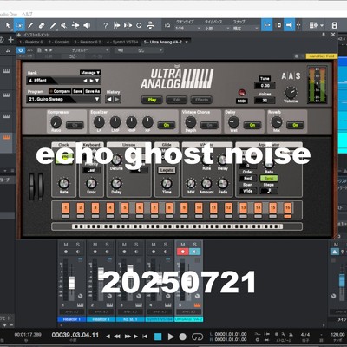Viewport: 347px width, 347px height.
Task: Click the red MIDI indicator light
Action: coord(241,93)
